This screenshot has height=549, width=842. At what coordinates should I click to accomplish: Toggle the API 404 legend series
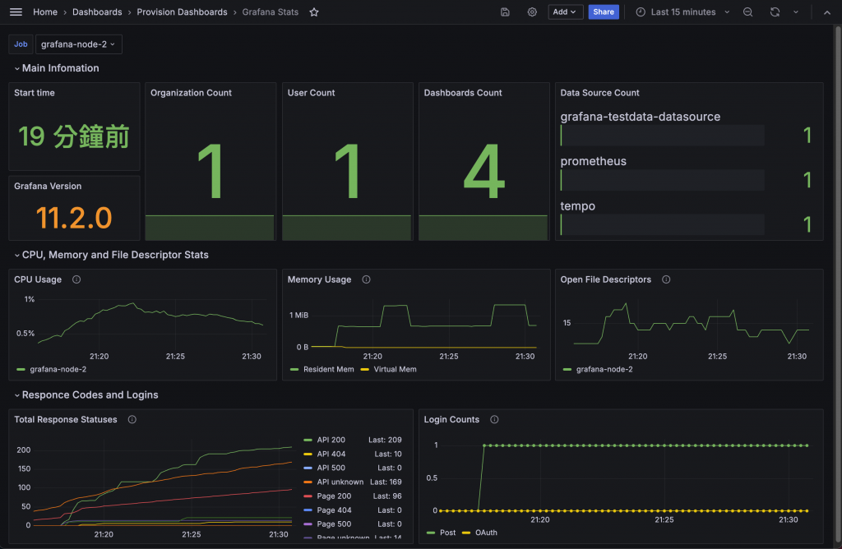[331, 454]
